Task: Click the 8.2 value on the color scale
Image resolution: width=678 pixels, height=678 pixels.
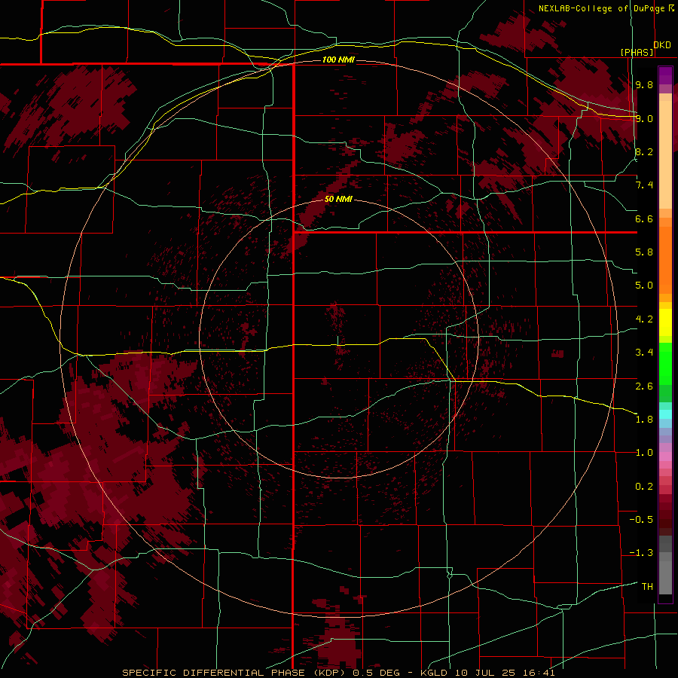Action: pos(644,151)
